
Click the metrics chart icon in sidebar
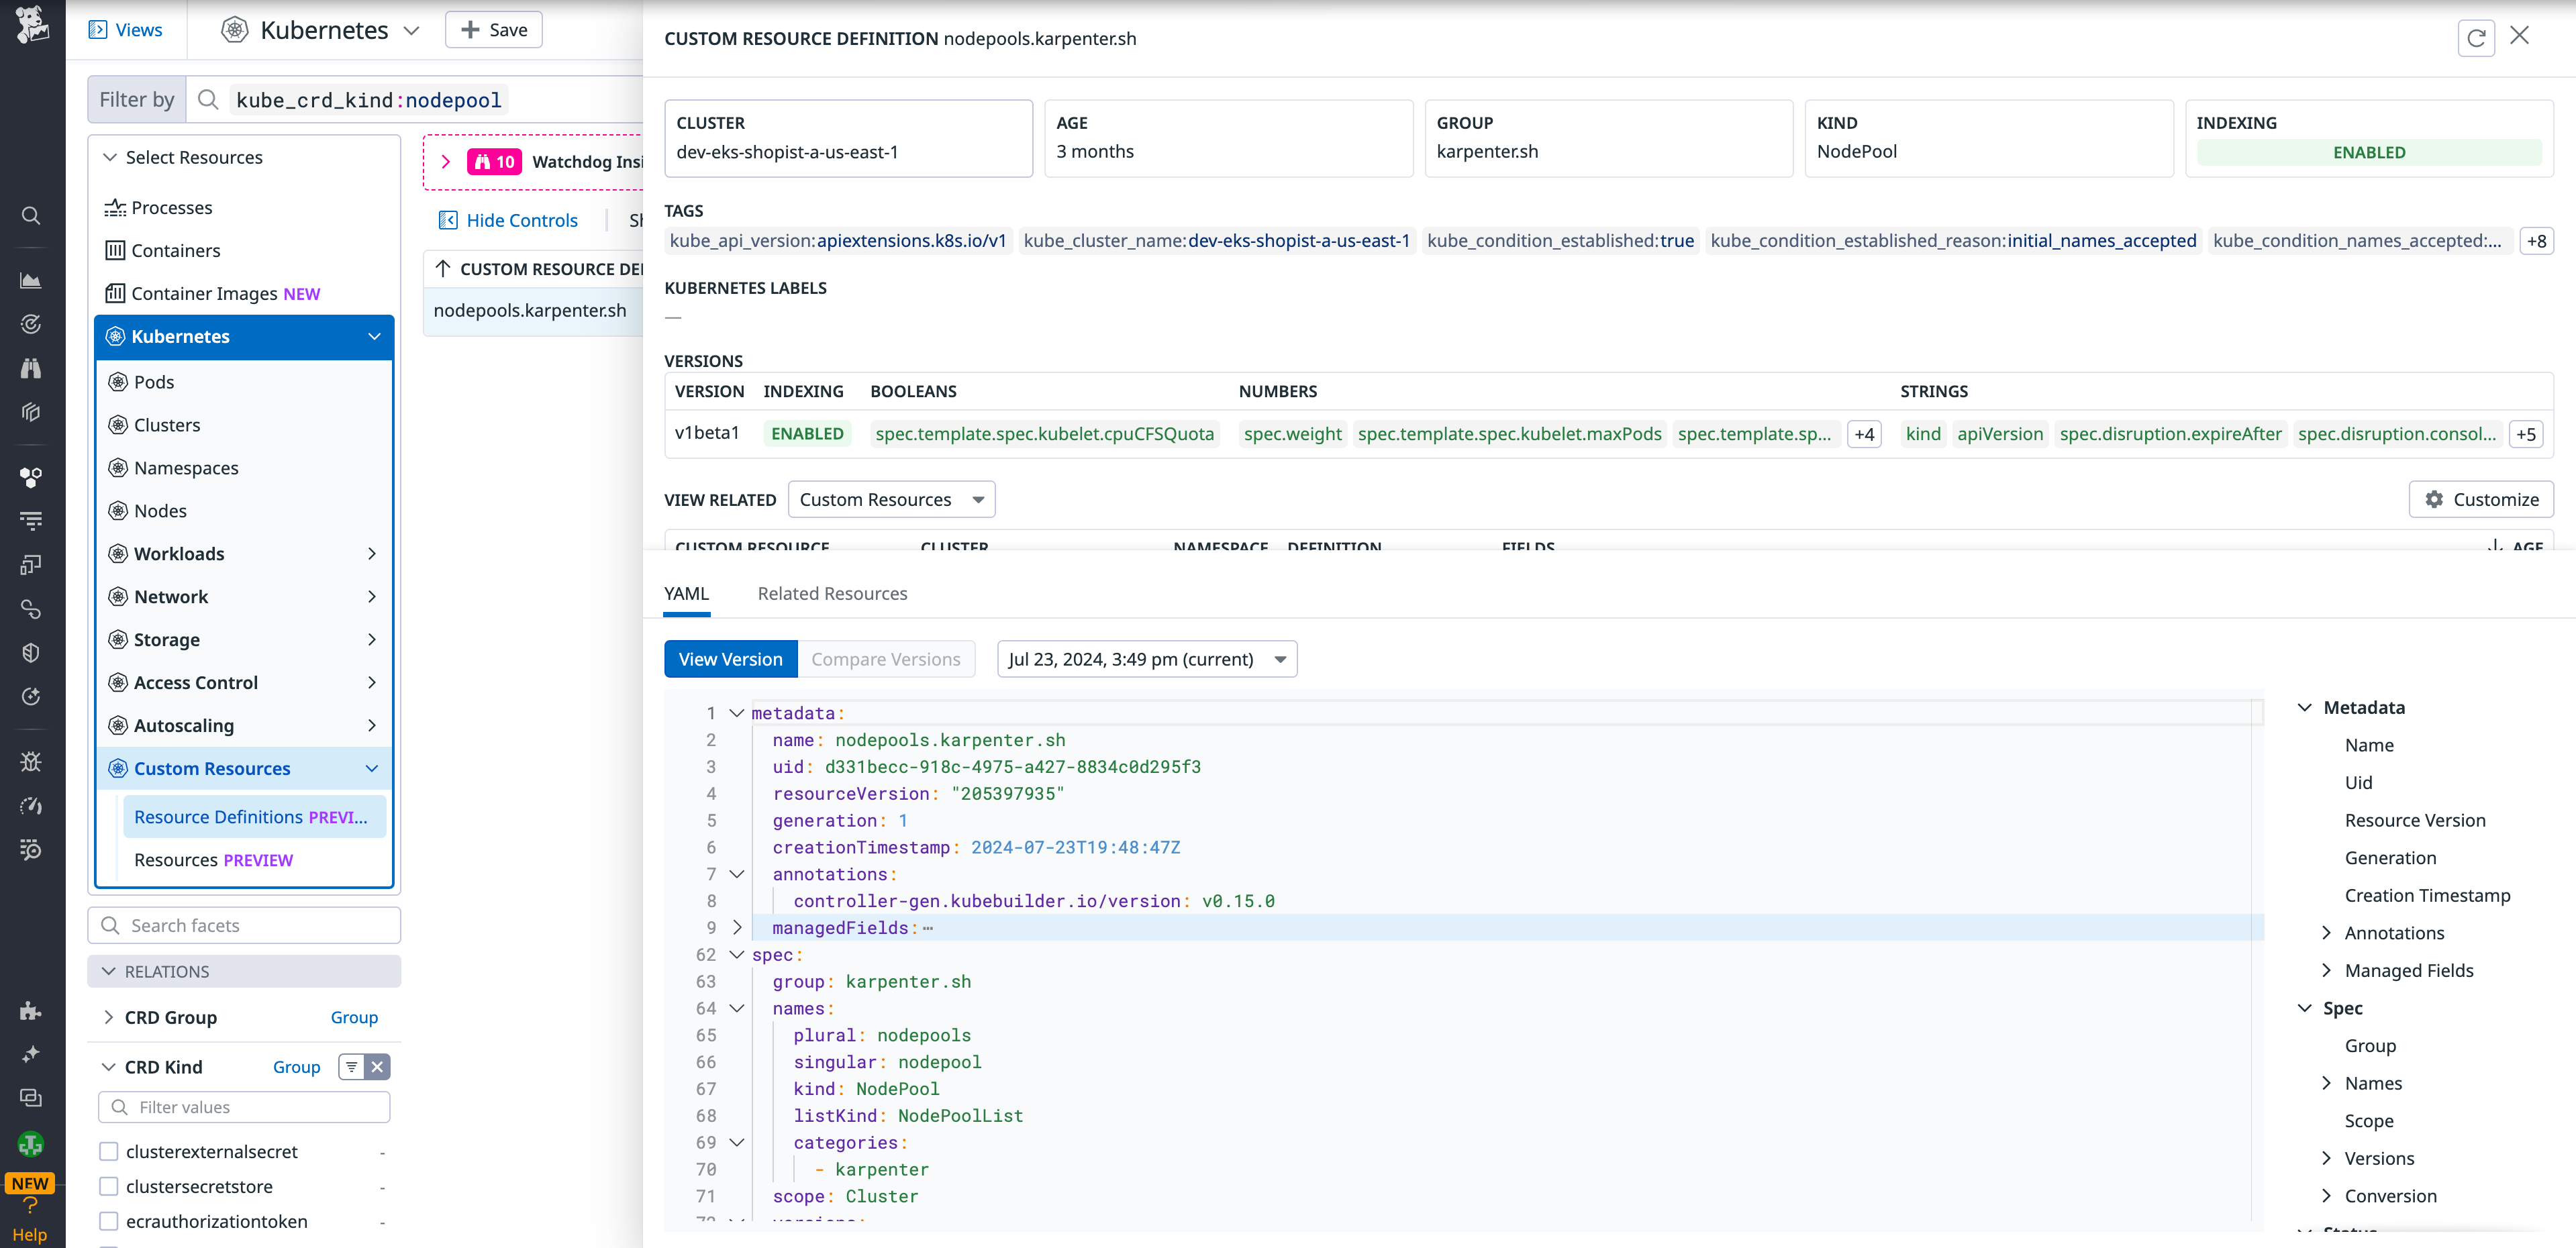coord(30,280)
